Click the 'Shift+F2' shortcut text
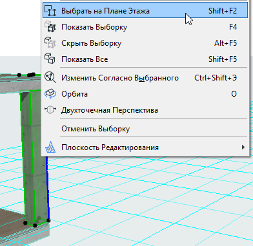253x246 pixels. pos(223,11)
